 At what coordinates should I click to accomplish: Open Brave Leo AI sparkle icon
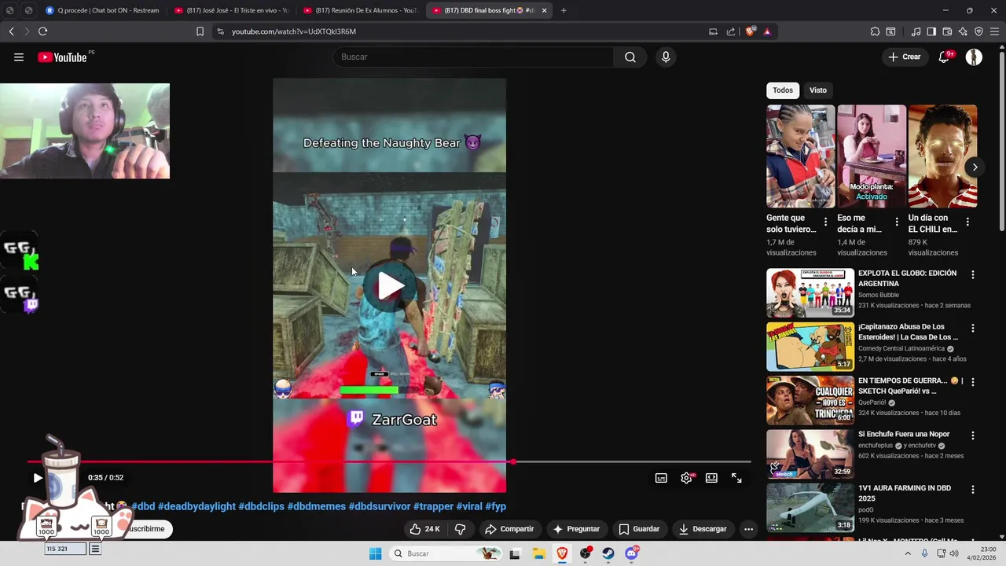[963, 31]
